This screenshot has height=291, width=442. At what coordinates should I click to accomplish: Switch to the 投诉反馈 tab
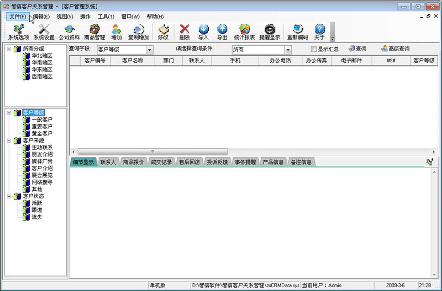pos(217,162)
